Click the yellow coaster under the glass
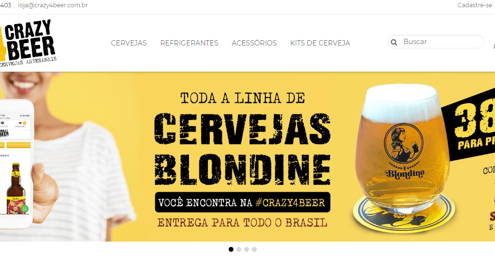Viewport: 495px width, 260px height. pos(404,212)
